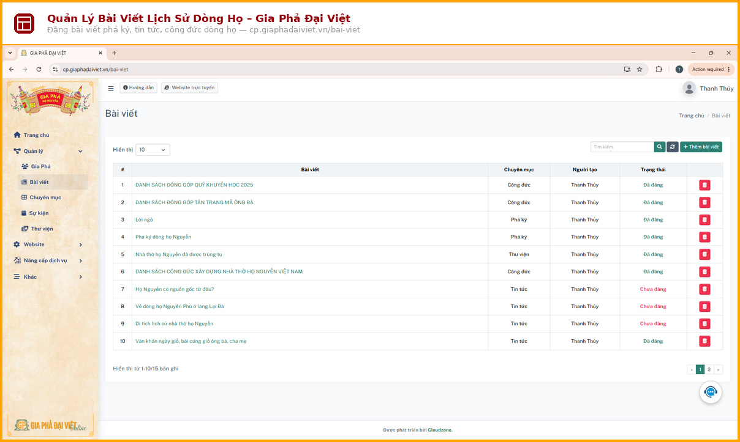
Task: Click the Bài viết column header
Action: (x=310, y=169)
